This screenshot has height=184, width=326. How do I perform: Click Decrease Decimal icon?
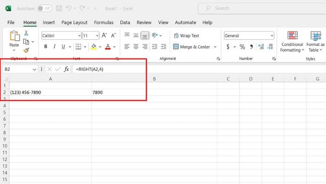point(270,47)
